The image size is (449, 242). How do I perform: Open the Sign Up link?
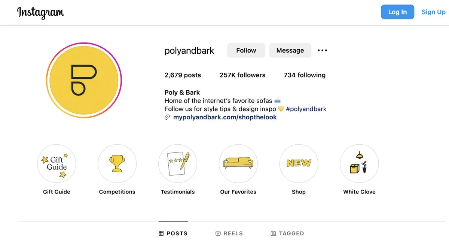point(433,12)
